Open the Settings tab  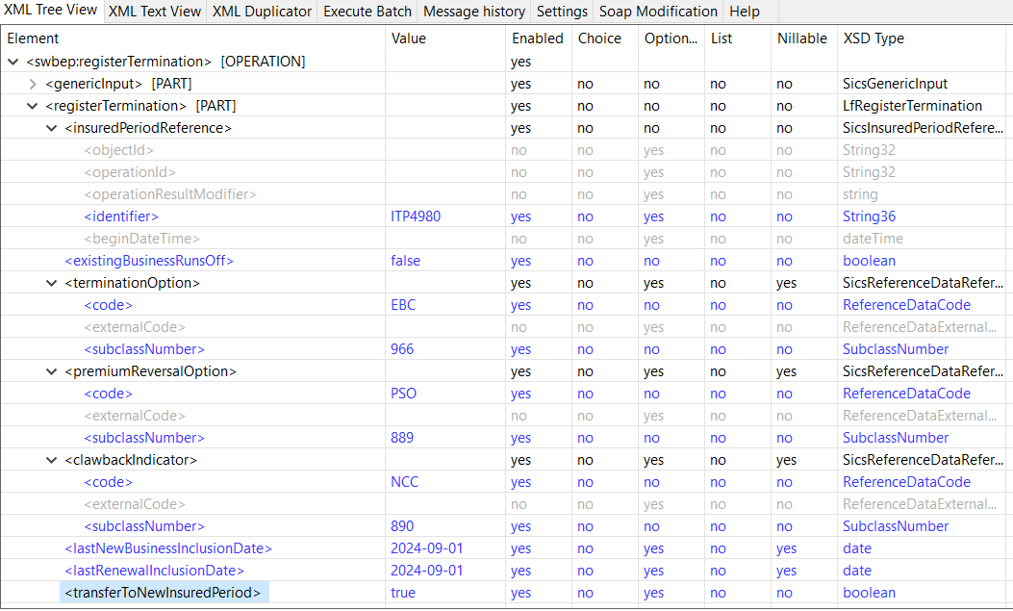click(562, 12)
